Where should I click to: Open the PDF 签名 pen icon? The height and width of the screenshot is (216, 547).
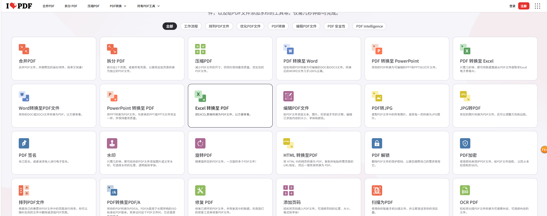[24, 143]
